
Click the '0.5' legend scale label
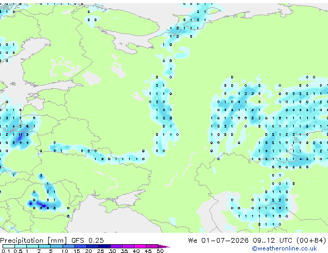(18, 251)
